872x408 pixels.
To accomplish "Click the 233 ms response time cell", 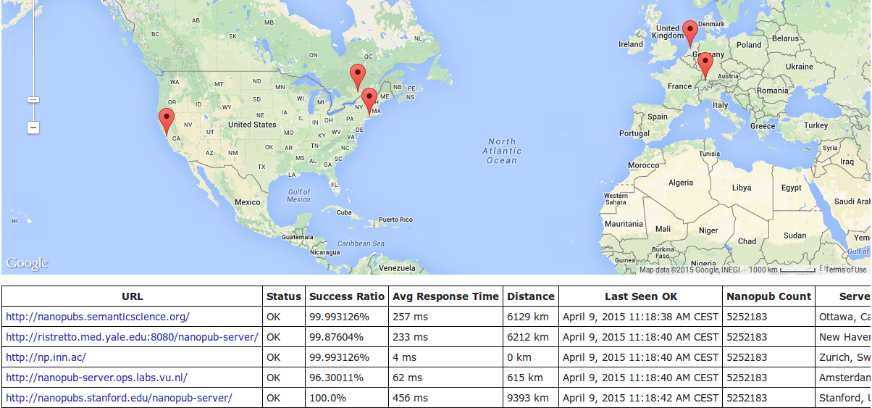I will point(445,337).
